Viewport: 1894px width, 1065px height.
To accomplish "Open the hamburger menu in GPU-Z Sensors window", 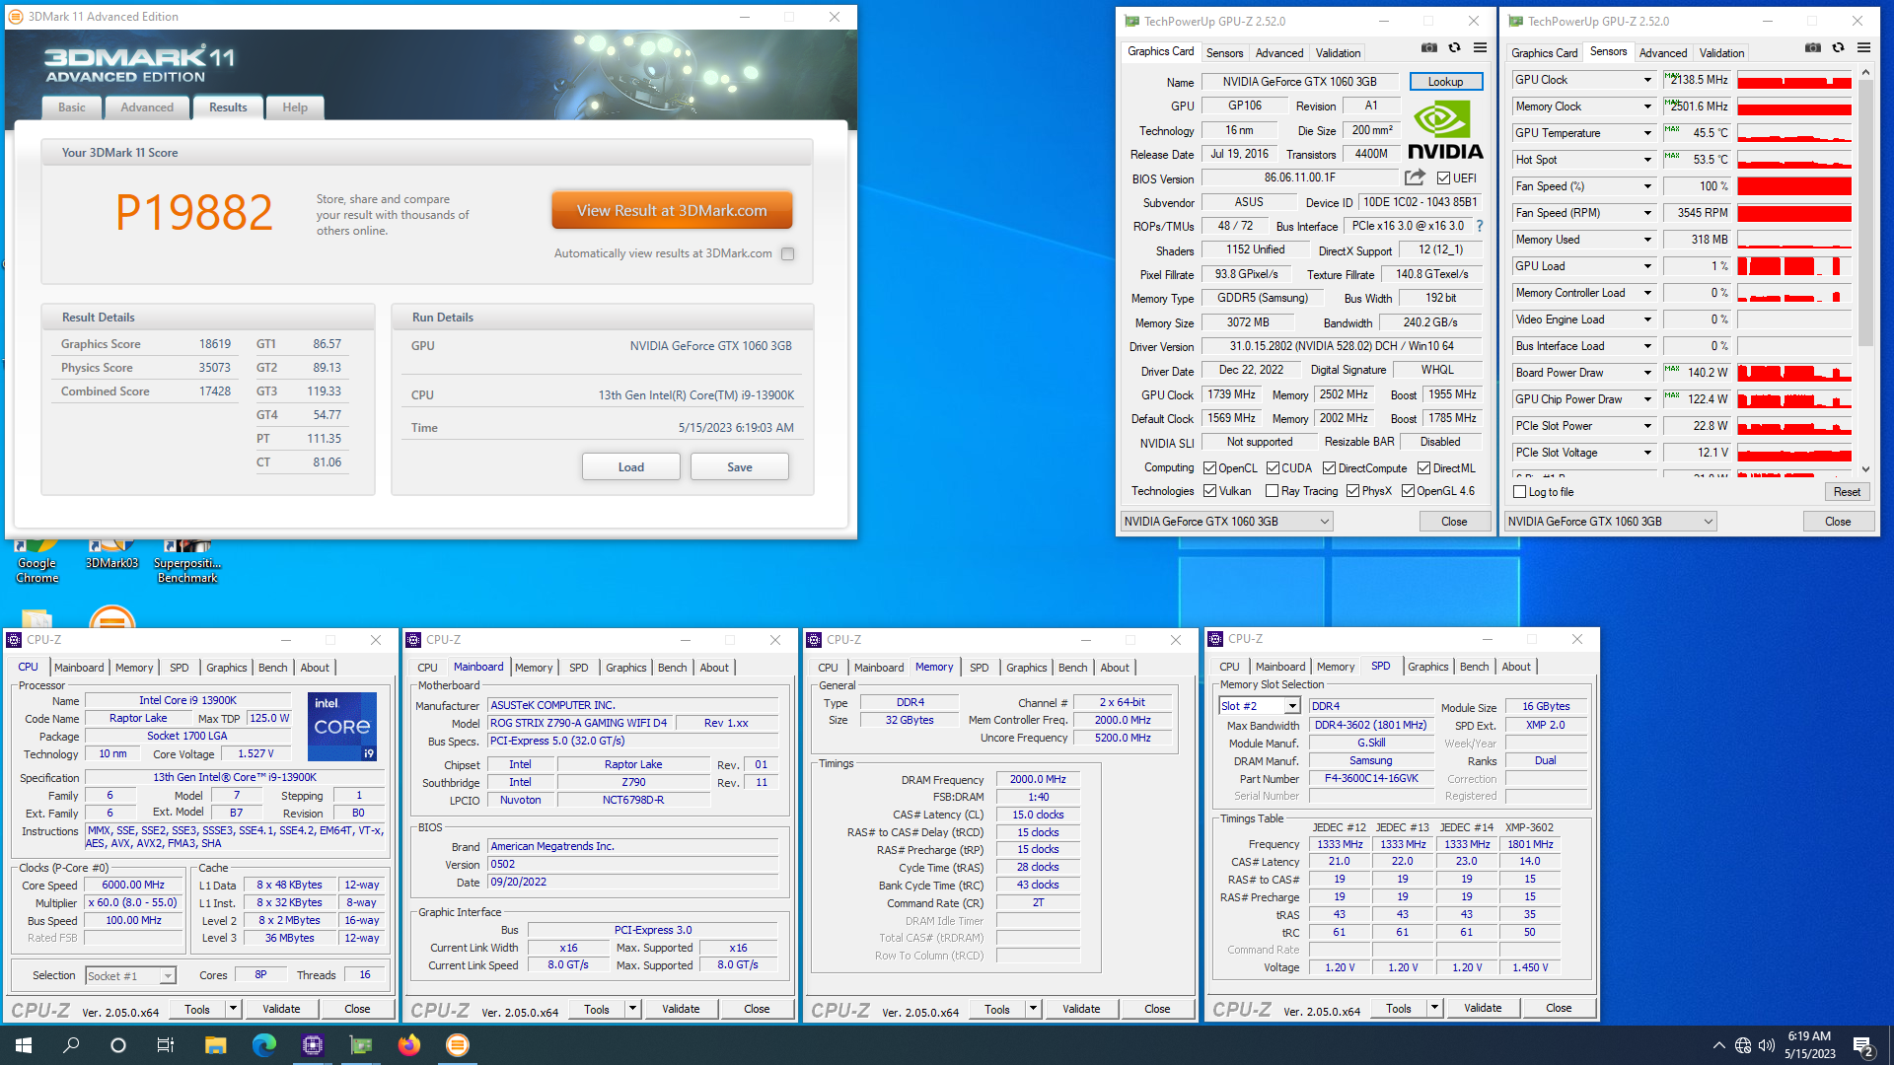I will coord(1863,47).
